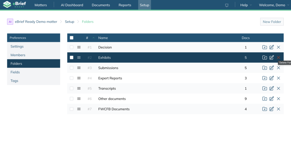Open Tags in Preferences sidebar
Screen dimensions: 291x163
[x=34, y=81]
